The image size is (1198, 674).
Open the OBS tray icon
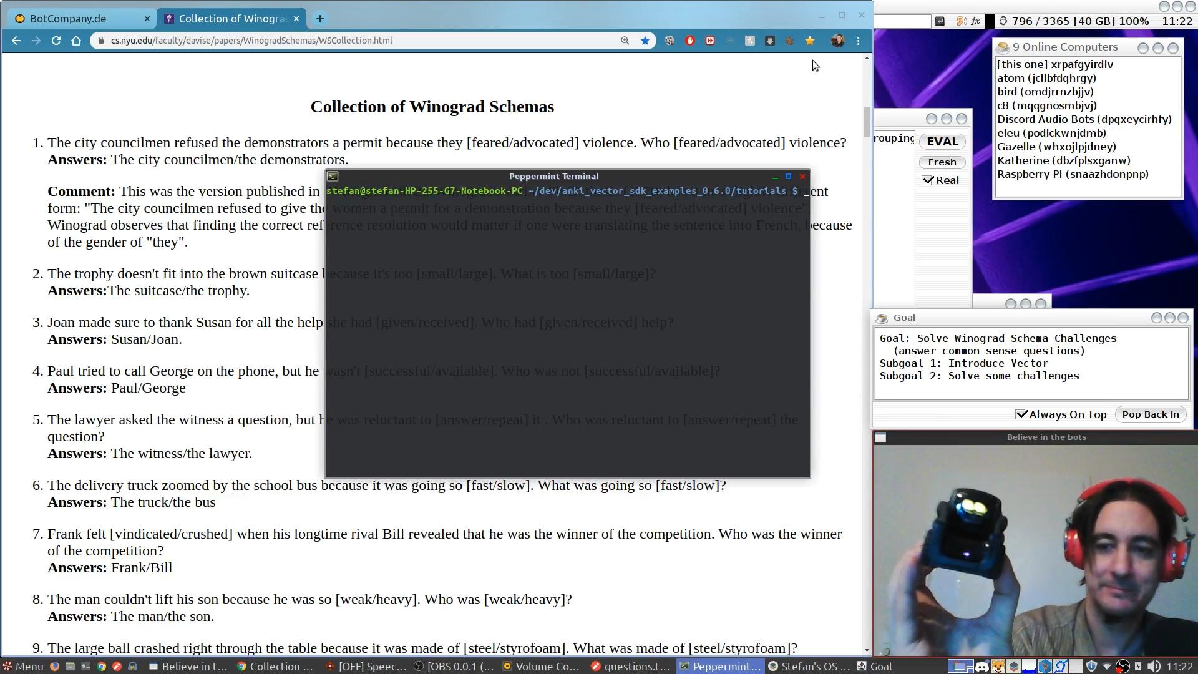pos(1122,667)
